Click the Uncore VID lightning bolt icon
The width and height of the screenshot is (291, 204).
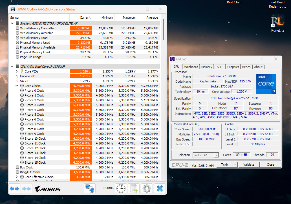pos(17,76)
